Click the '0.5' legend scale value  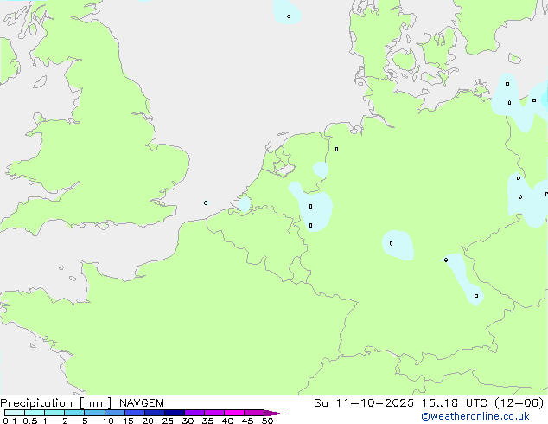point(30,421)
